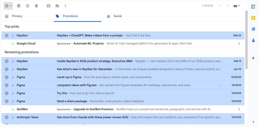Viewport: 259px width, 127px height.
Task: Open the select-all dropdown arrow
Action: click(x=11, y=6)
